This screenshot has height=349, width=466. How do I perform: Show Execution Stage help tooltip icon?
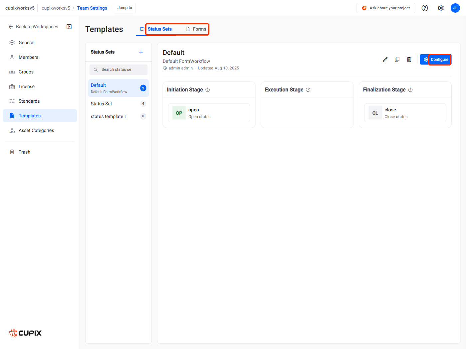pos(308,90)
